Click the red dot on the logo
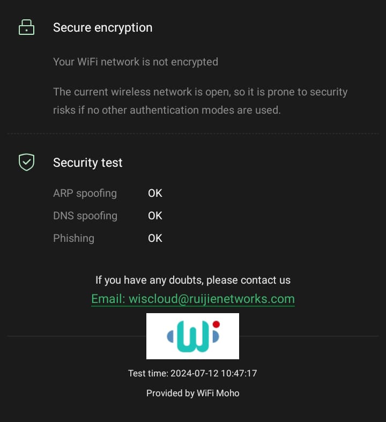The image size is (386, 422). (216, 324)
